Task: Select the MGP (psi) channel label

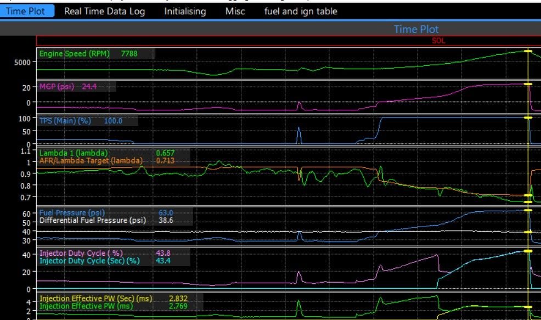Action: (57, 86)
